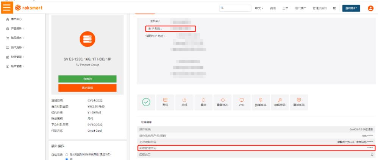Click the green checkmark status icon
The height and width of the screenshot is (160, 378).
[146, 102]
